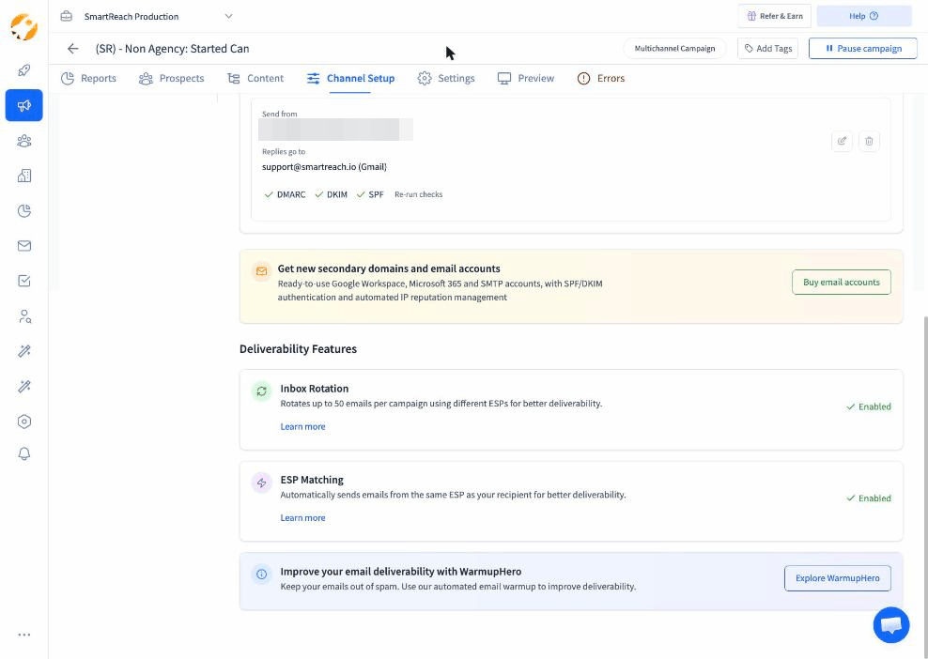Screen dimensions: 928x659
Task: Click the first magic wand sidebar icon
Action: 24,351
